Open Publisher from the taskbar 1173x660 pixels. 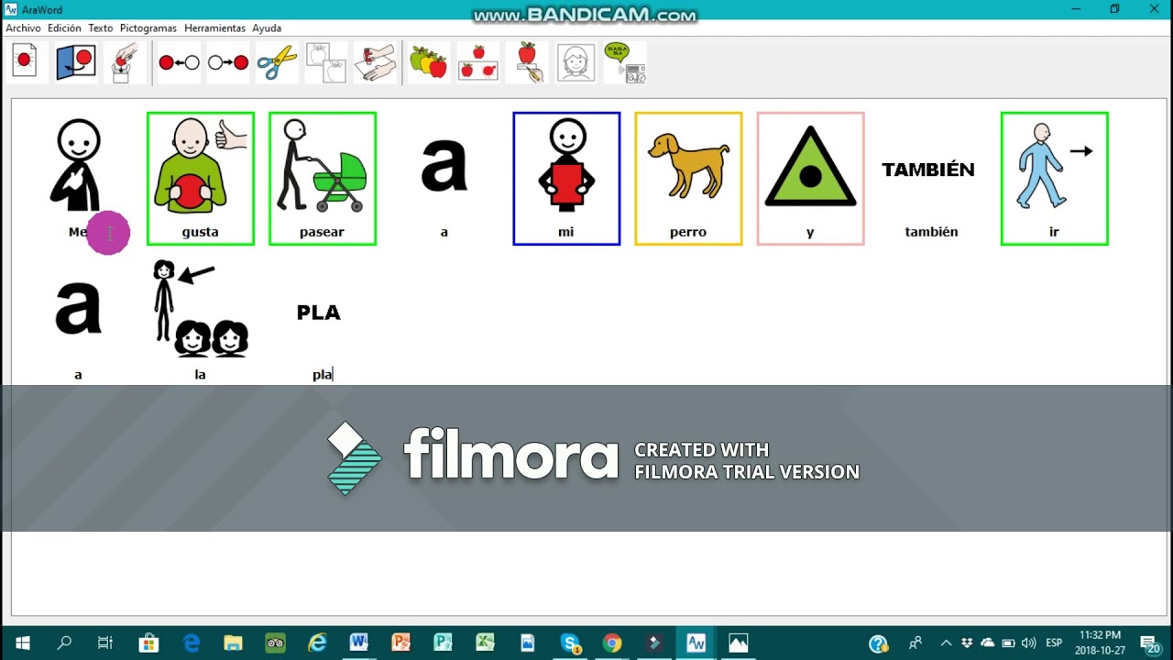point(444,643)
